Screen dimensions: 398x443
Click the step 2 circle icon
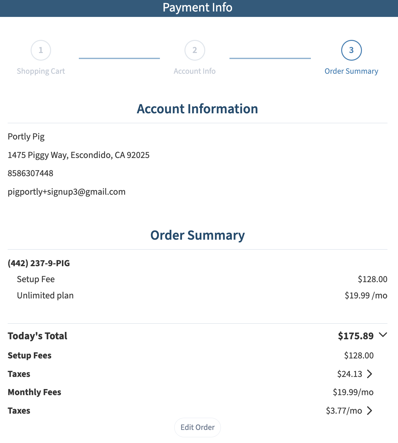coord(195,50)
